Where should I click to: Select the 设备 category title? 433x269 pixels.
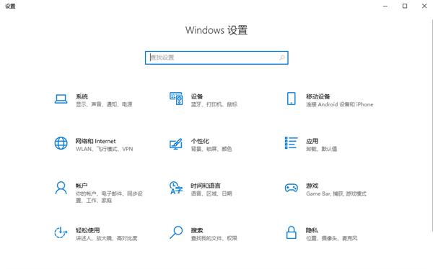197,96
